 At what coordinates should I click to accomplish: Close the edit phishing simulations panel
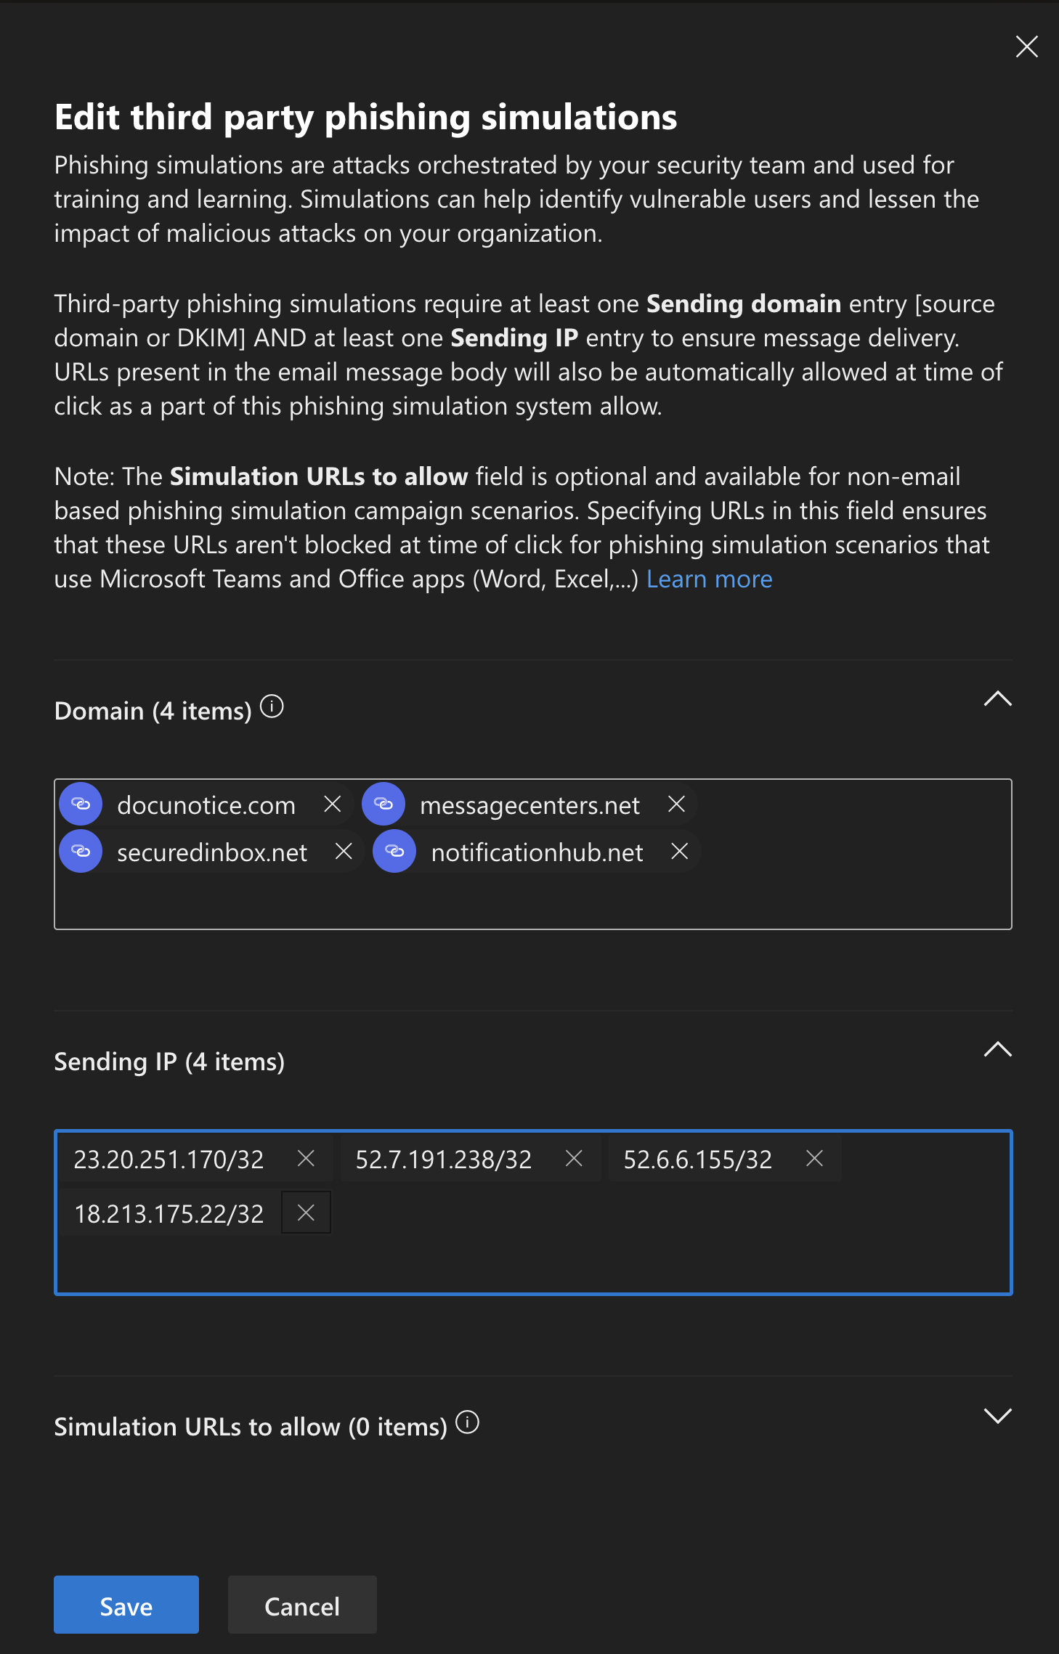coord(1026,46)
